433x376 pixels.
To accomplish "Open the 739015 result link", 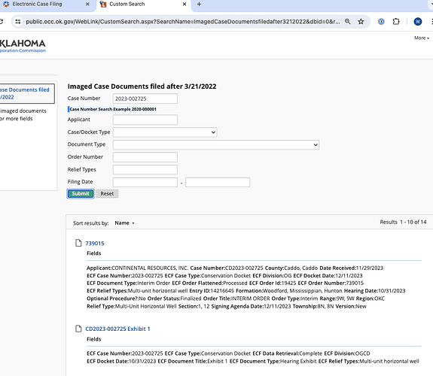I will pos(95,244).
